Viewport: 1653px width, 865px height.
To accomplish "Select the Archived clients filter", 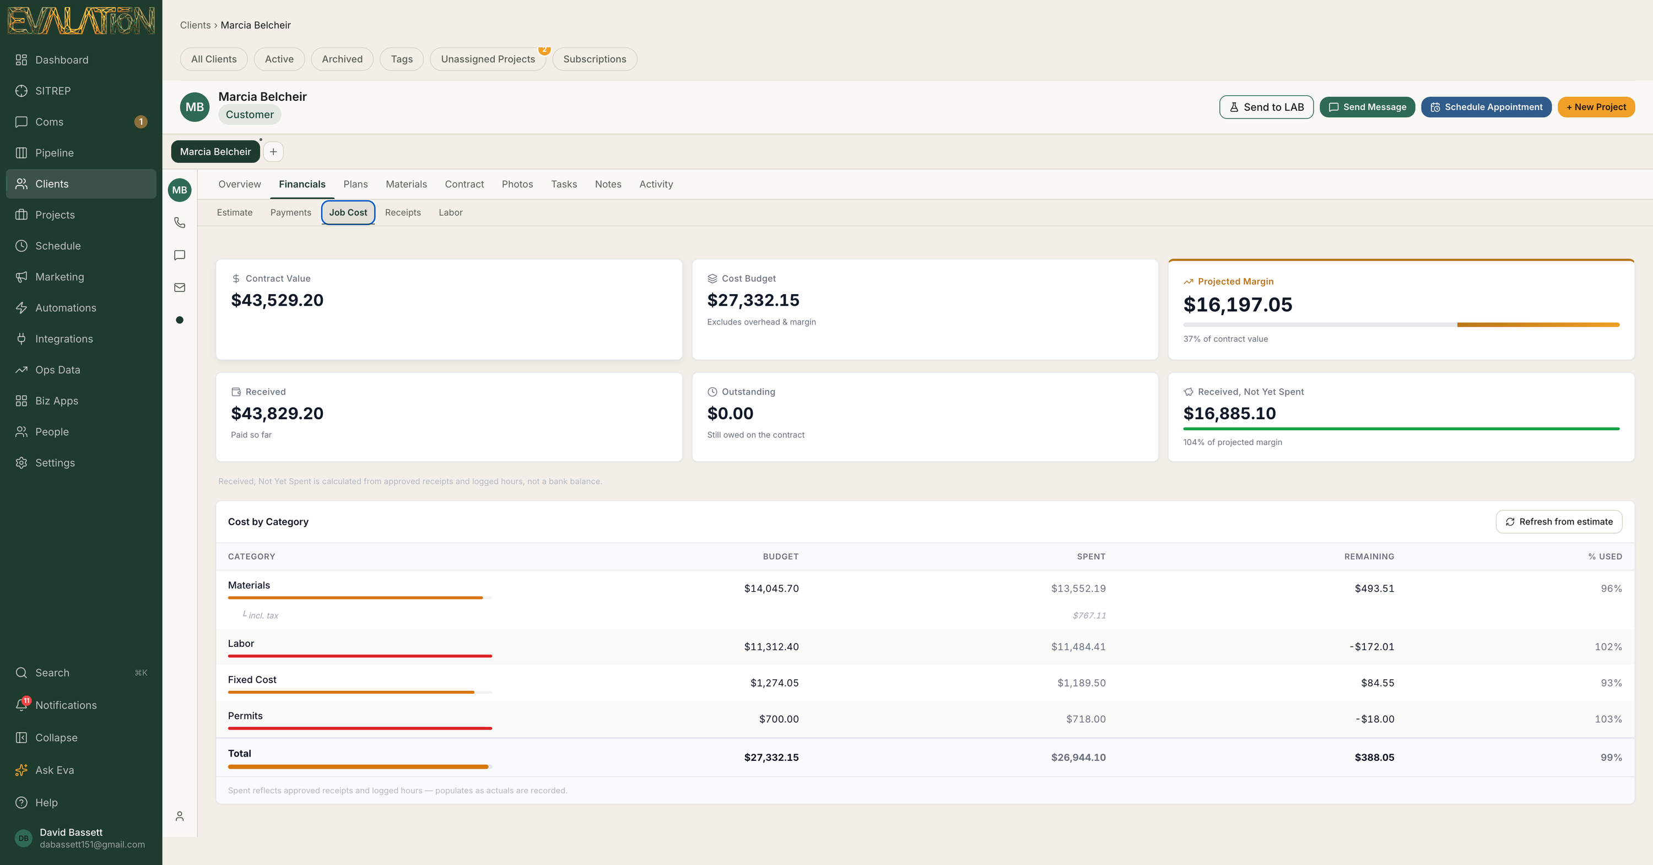I will click(x=342, y=59).
